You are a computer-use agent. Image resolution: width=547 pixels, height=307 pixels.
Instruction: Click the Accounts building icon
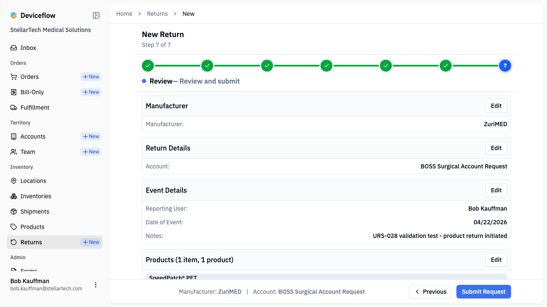coord(14,136)
